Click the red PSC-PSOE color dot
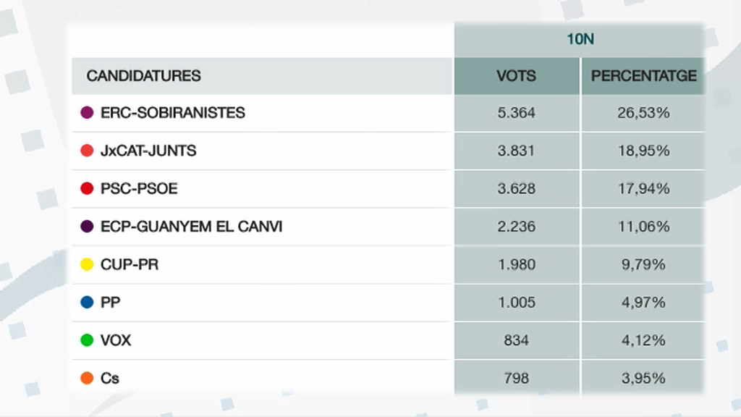Image resolution: width=741 pixels, height=417 pixels. click(x=87, y=188)
